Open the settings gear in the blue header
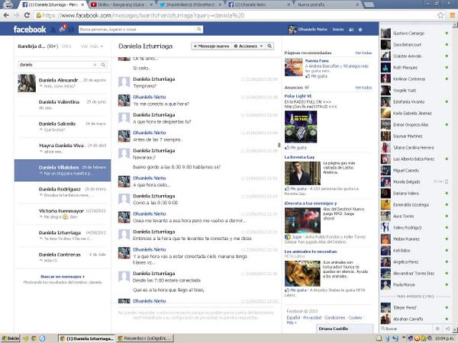This screenshot has width=458, height=343. click(x=360, y=30)
